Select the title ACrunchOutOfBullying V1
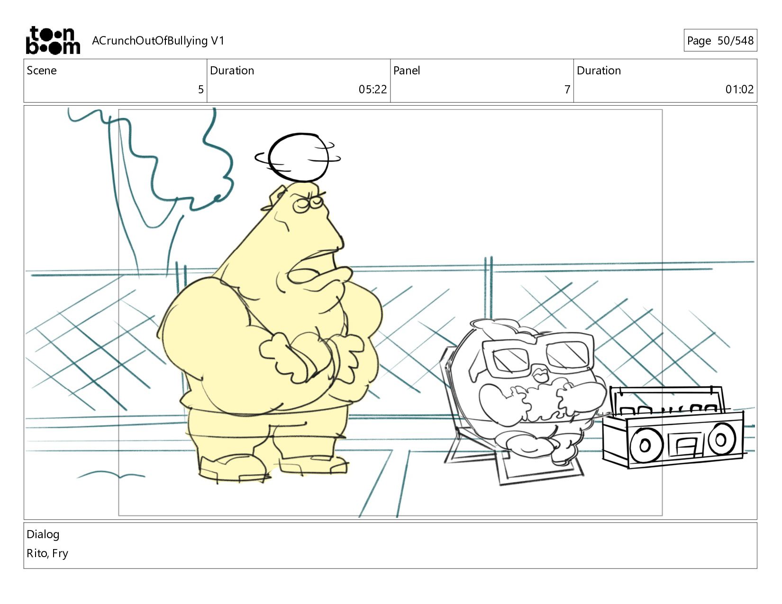The width and height of the screenshot is (782, 604). [158, 41]
